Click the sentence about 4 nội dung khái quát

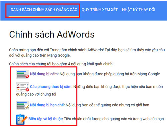(x=61, y=64)
